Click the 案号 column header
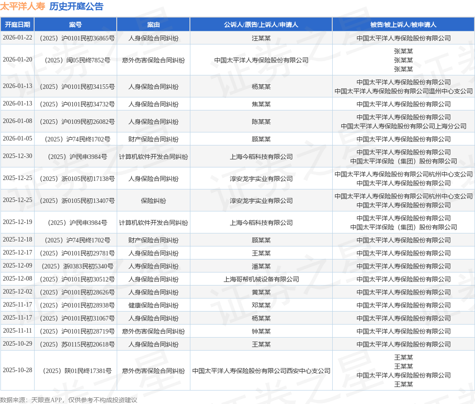The height and width of the screenshot is (404, 475). tap(75, 25)
